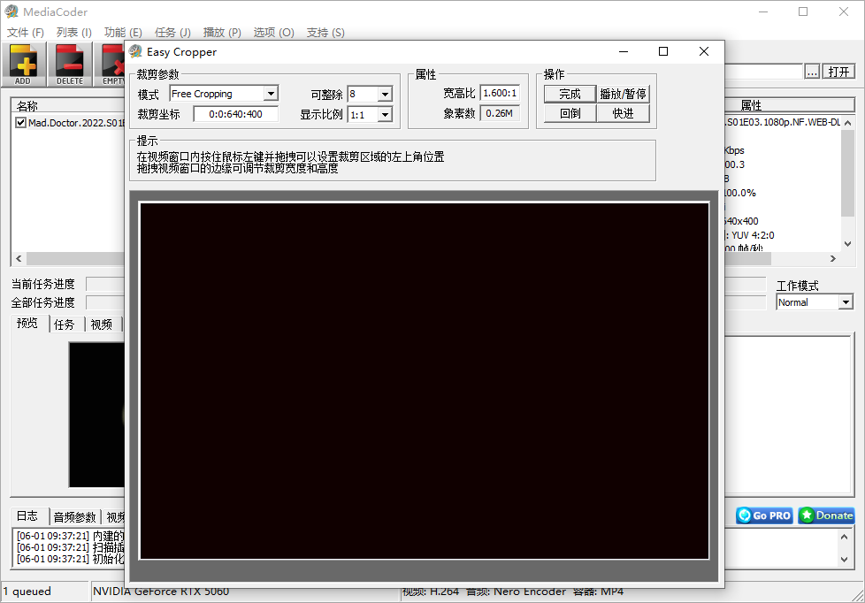Image resolution: width=865 pixels, height=603 pixels.
Task: Click the properties panel right scroll arrow
Action: tap(833, 258)
